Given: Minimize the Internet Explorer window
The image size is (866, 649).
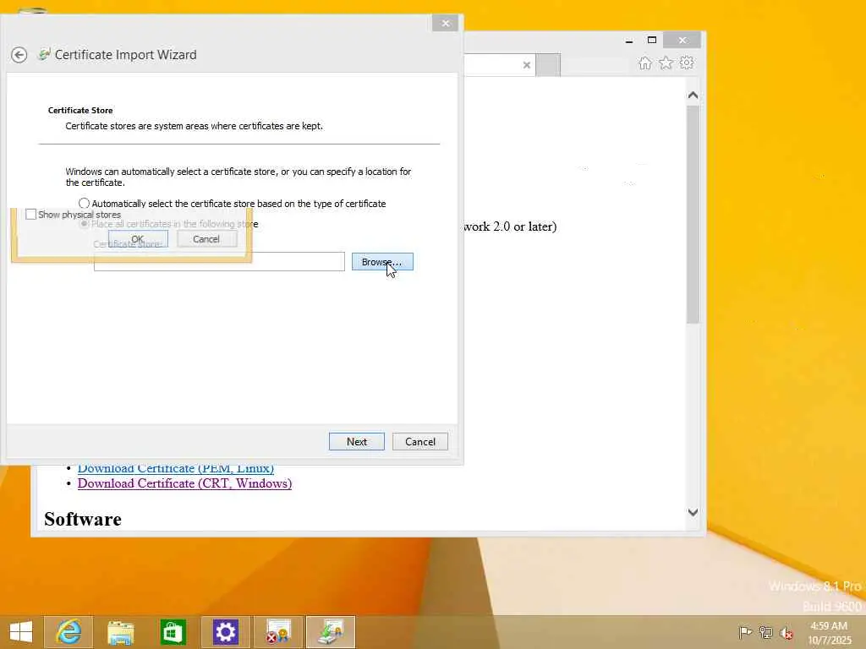Looking at the screenshot, I should point(629,41).
